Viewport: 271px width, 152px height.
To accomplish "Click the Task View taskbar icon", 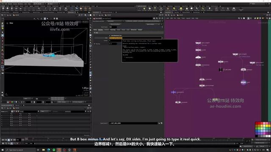I will coord(38,150).
